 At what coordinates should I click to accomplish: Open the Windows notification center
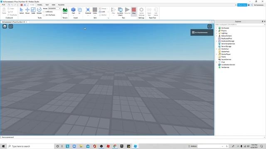coord(261,146)
